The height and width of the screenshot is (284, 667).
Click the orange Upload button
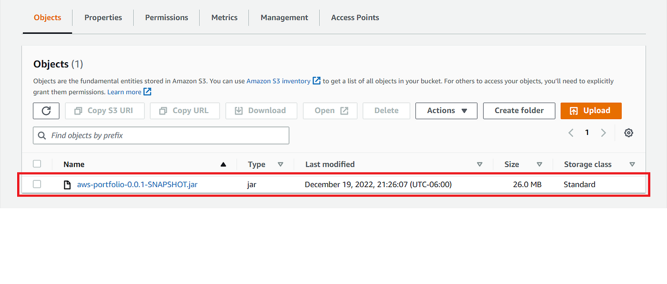click(591, 111)
